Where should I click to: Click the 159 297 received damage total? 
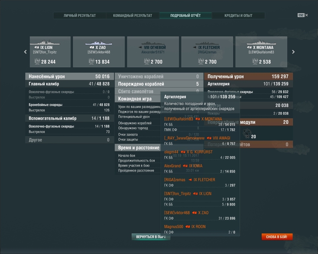(x=280, y=76)
